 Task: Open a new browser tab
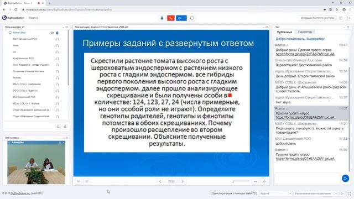pyautogui.click(x=50, y=3)
